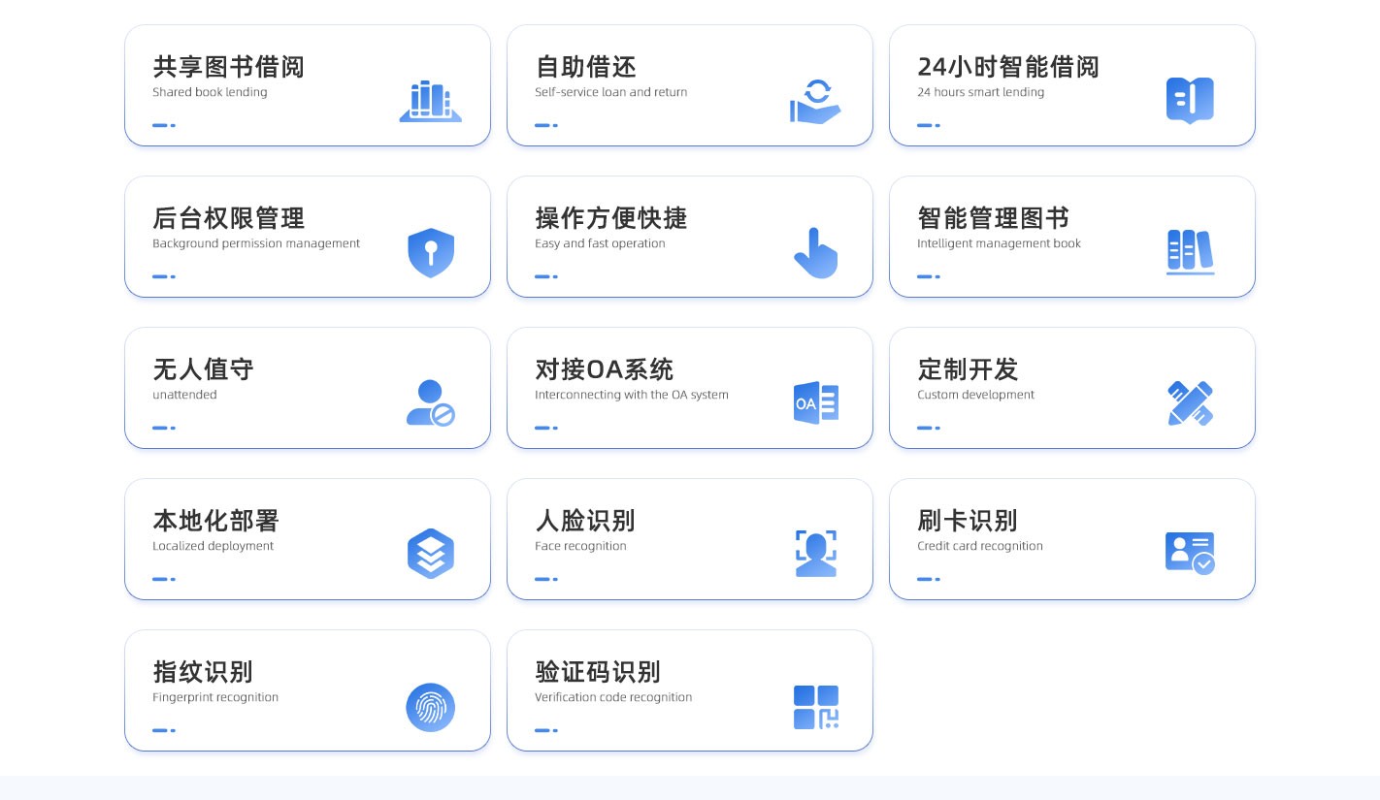
Task: Click the leaning books Intelligent management icon
Action: pyautogui.click(x=1190, y=252)
